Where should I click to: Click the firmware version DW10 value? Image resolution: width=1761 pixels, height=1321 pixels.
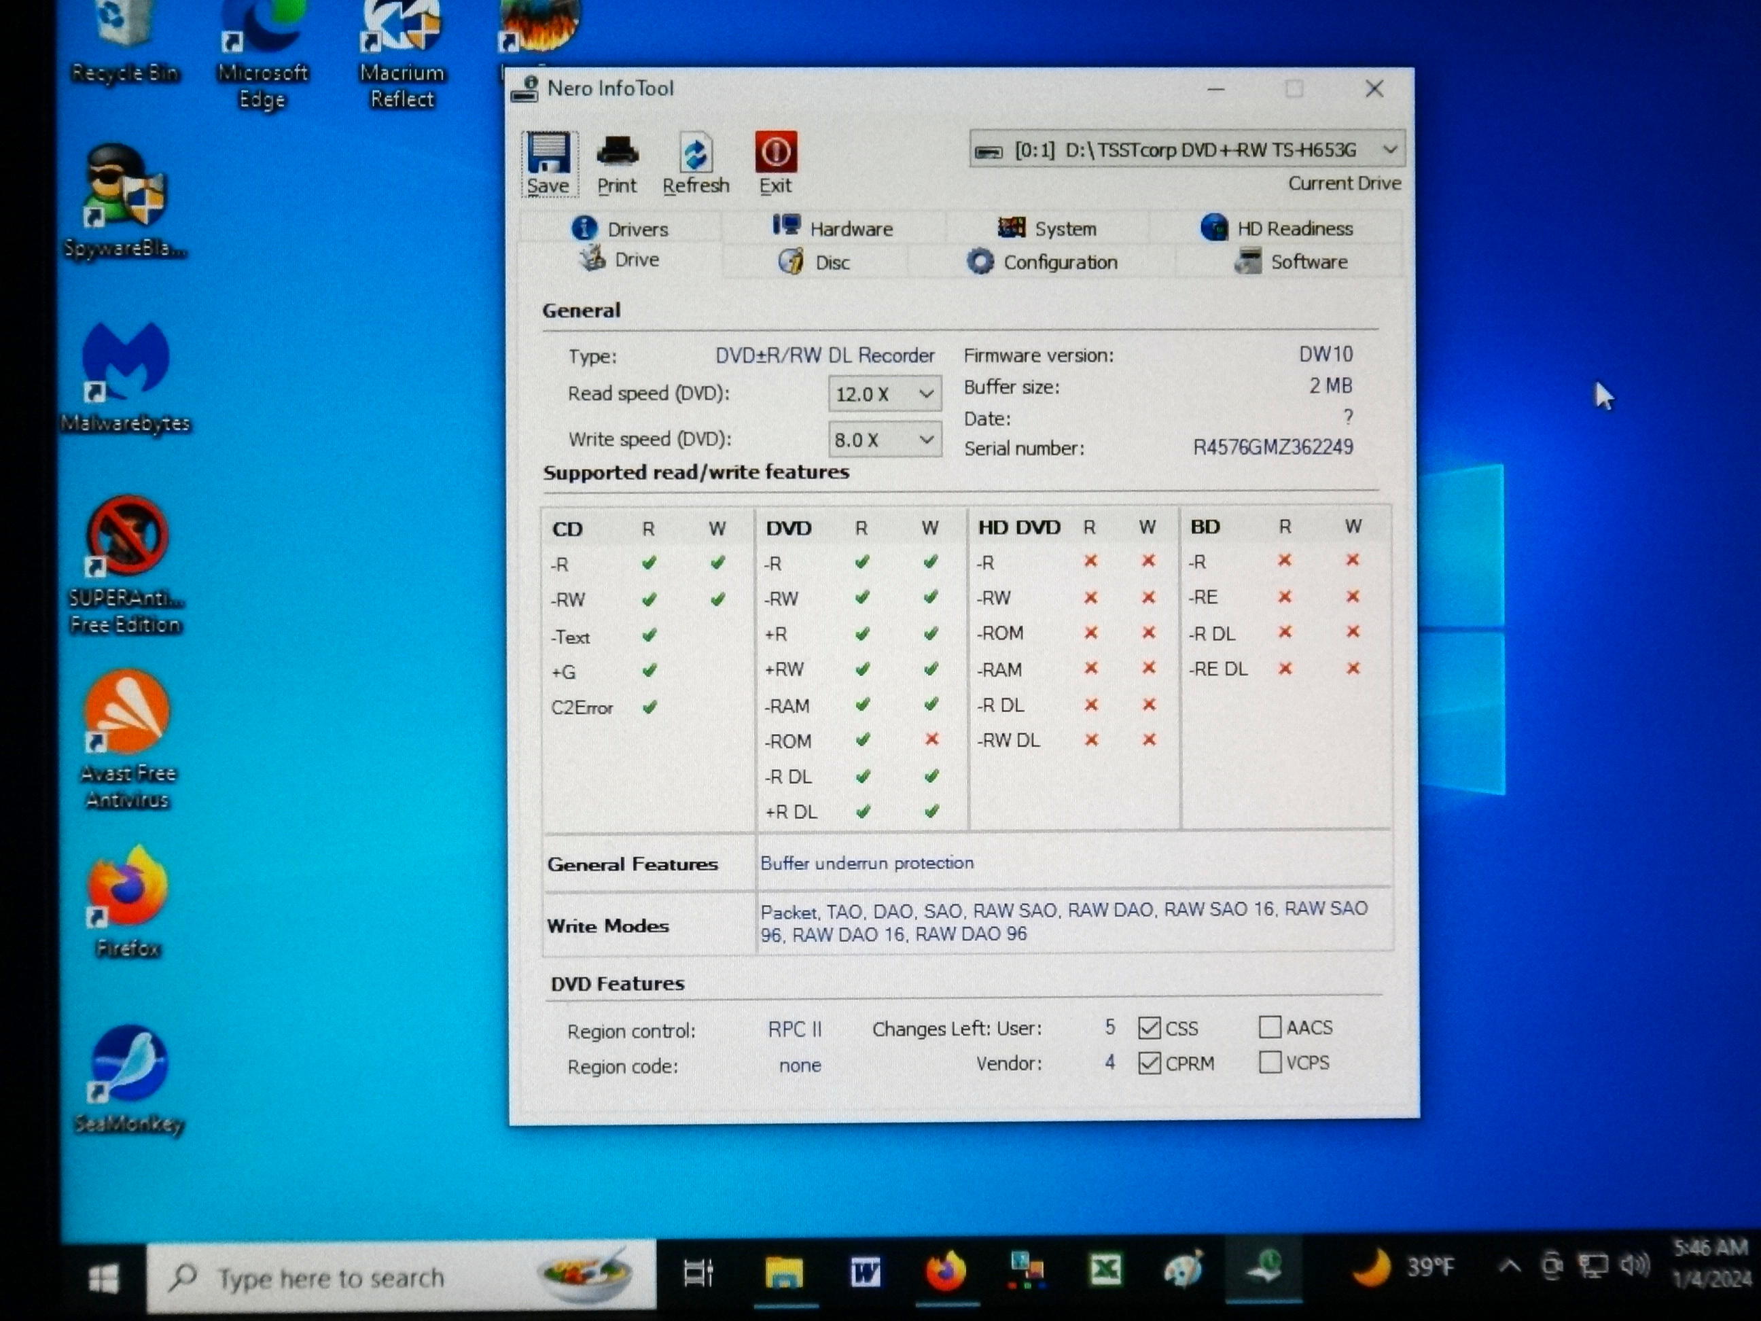coord(1326,354)
